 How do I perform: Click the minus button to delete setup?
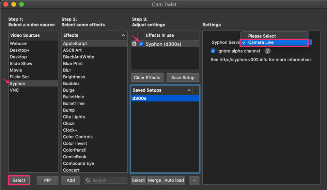pyautogui.click(x=194, y=180)
